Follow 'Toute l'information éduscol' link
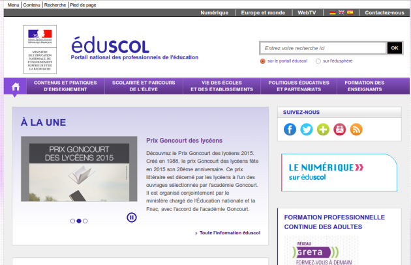This screenshot has height=265, width=411. point(230,233)
